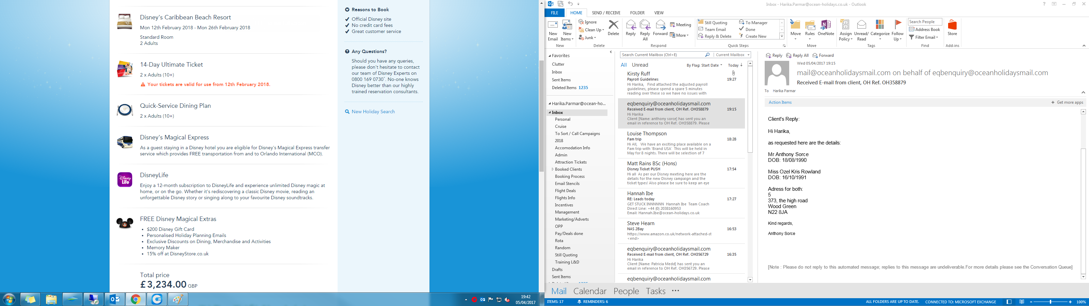Click the Send/Receive All Folders quick access icon
Image resolution: width=1089 pixels, height=306 pixels.
coord(560,4)
